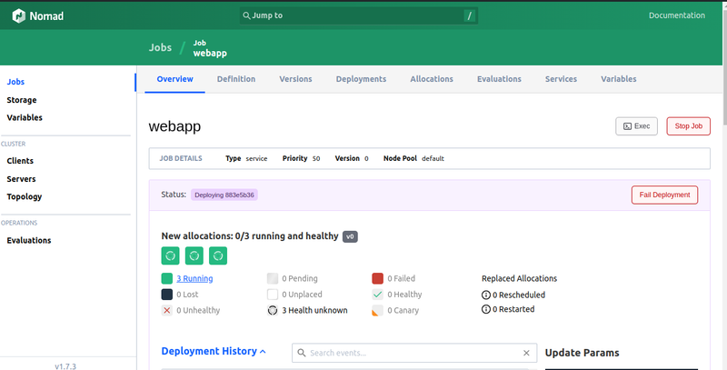Clear search events with the X icon

526,353
